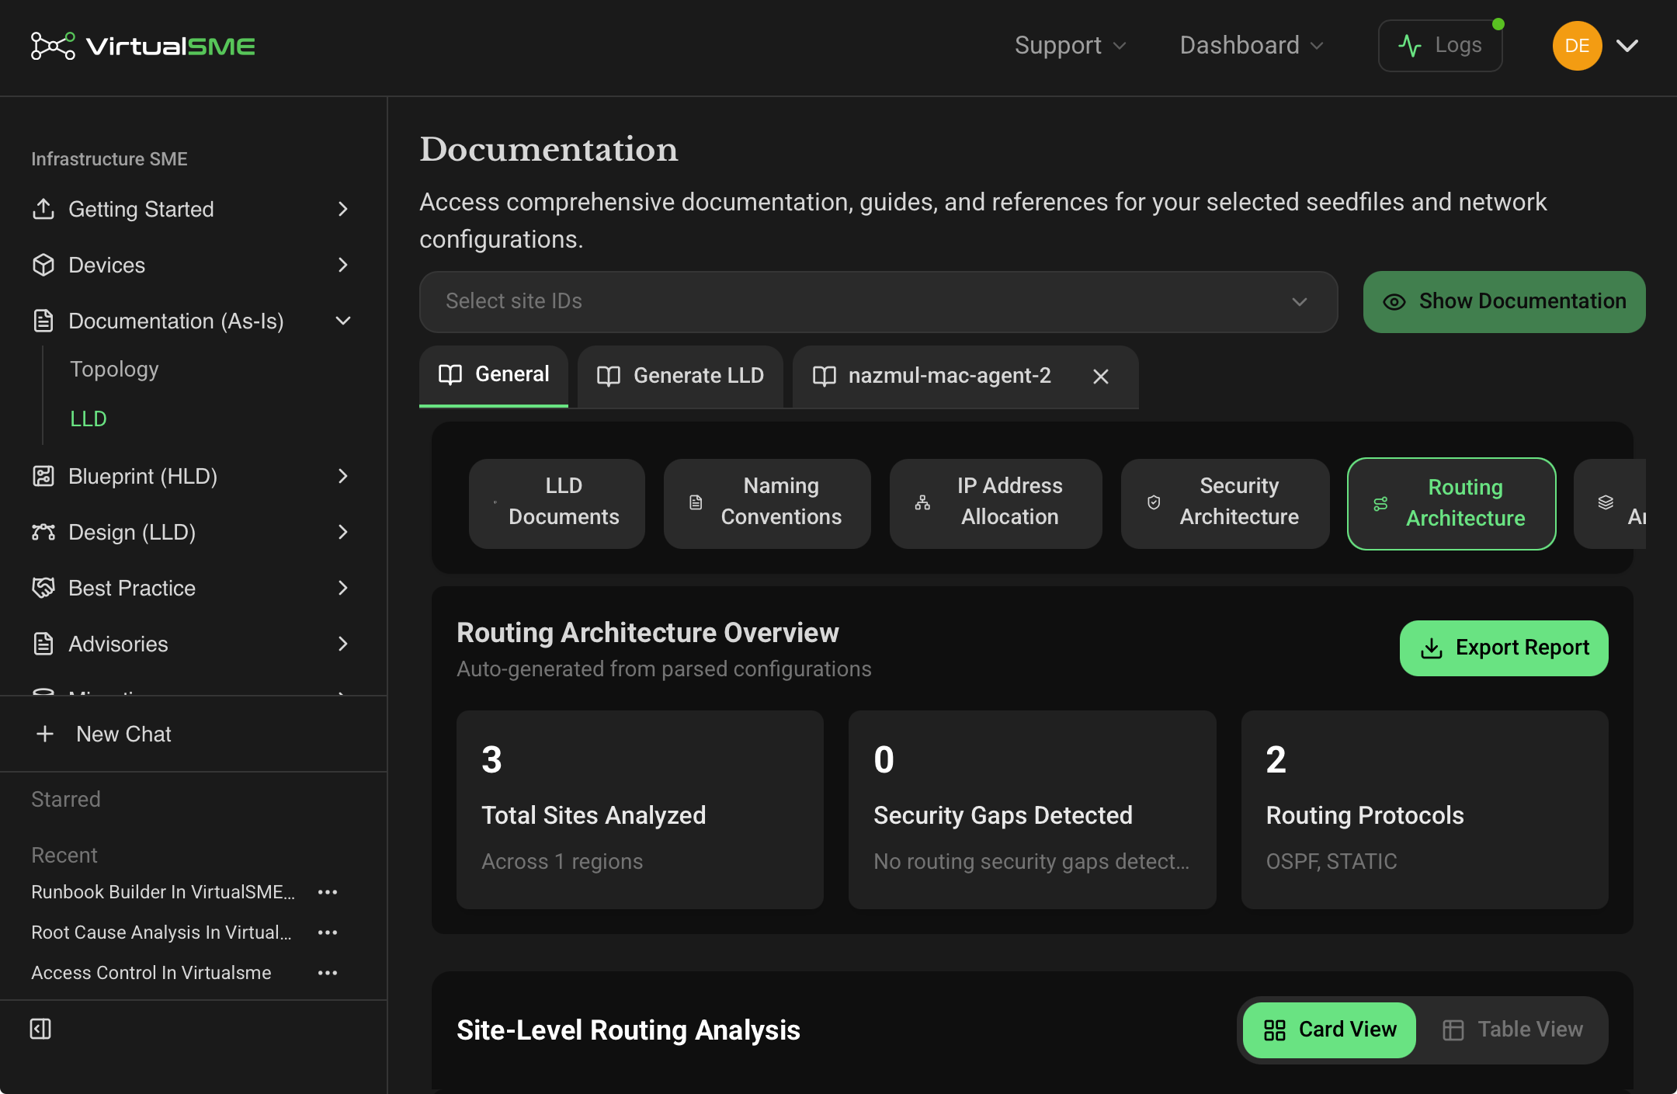Expand Design (LLD) section chevron

(343, 532)
